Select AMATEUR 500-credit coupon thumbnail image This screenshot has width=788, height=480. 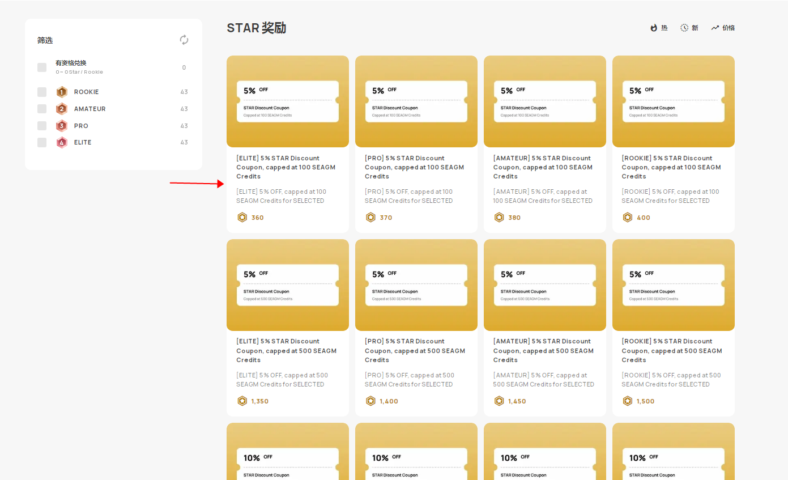(545, 285)
